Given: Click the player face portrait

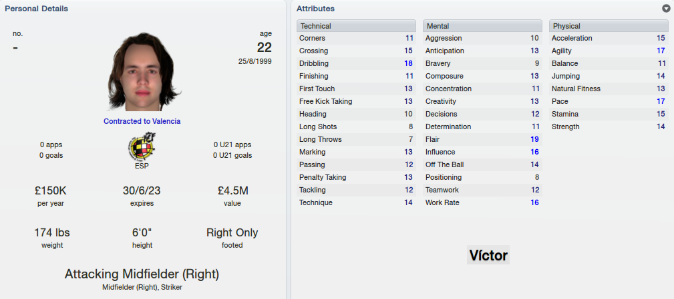Looking at the screenshot, I should point(142,71).
